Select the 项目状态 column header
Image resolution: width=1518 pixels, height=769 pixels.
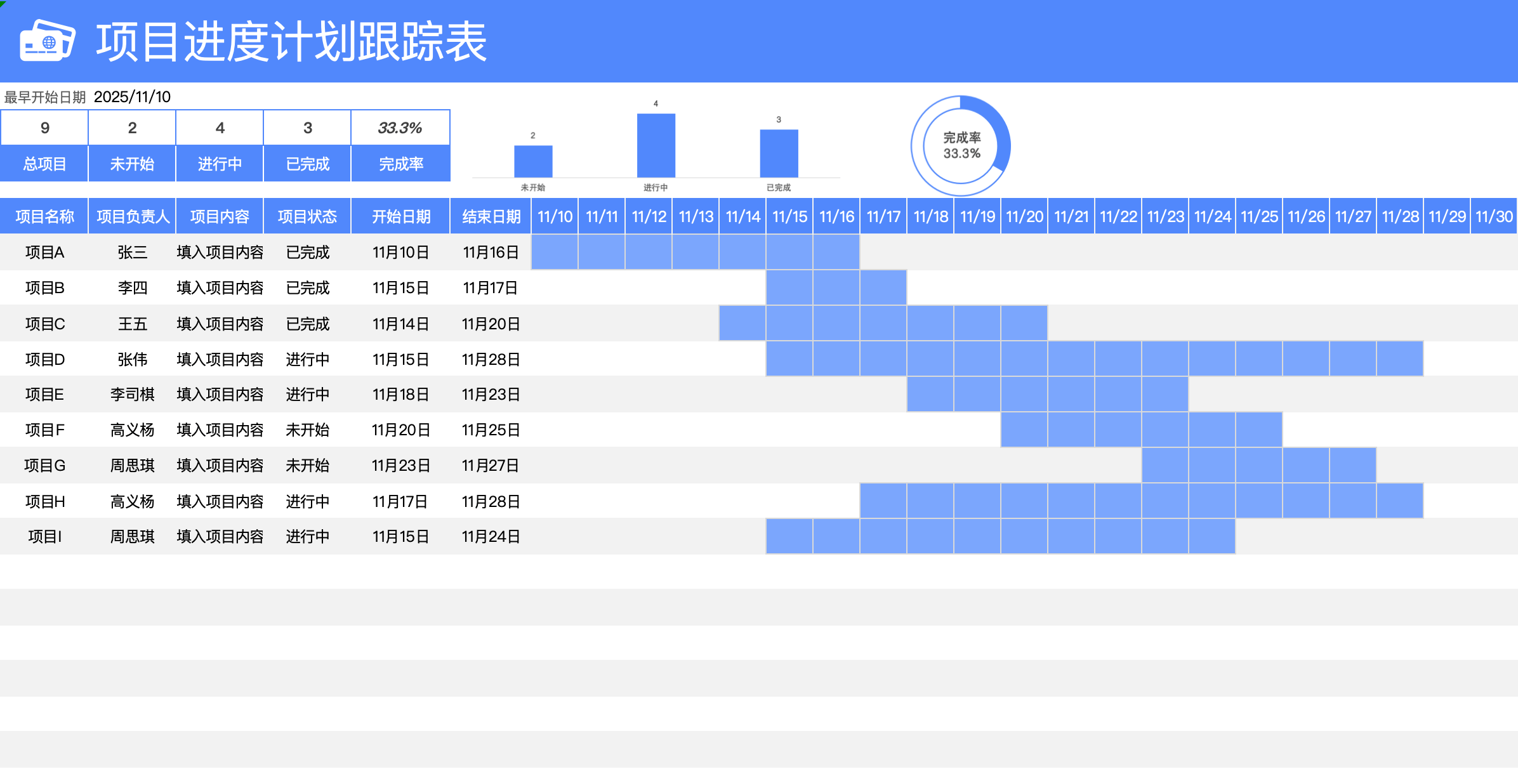(x=307, y=217)
